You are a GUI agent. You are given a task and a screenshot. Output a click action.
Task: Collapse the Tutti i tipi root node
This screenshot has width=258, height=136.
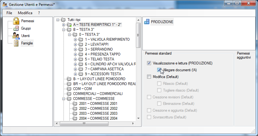click(x=58, y=20)
